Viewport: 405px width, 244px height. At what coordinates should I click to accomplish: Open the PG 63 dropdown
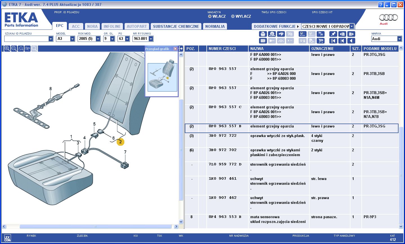pos(127,39)
